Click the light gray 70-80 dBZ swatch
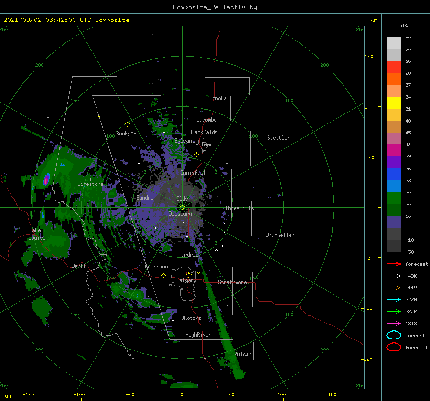Screen dimensions: 430x401 (x=394, y=43)
